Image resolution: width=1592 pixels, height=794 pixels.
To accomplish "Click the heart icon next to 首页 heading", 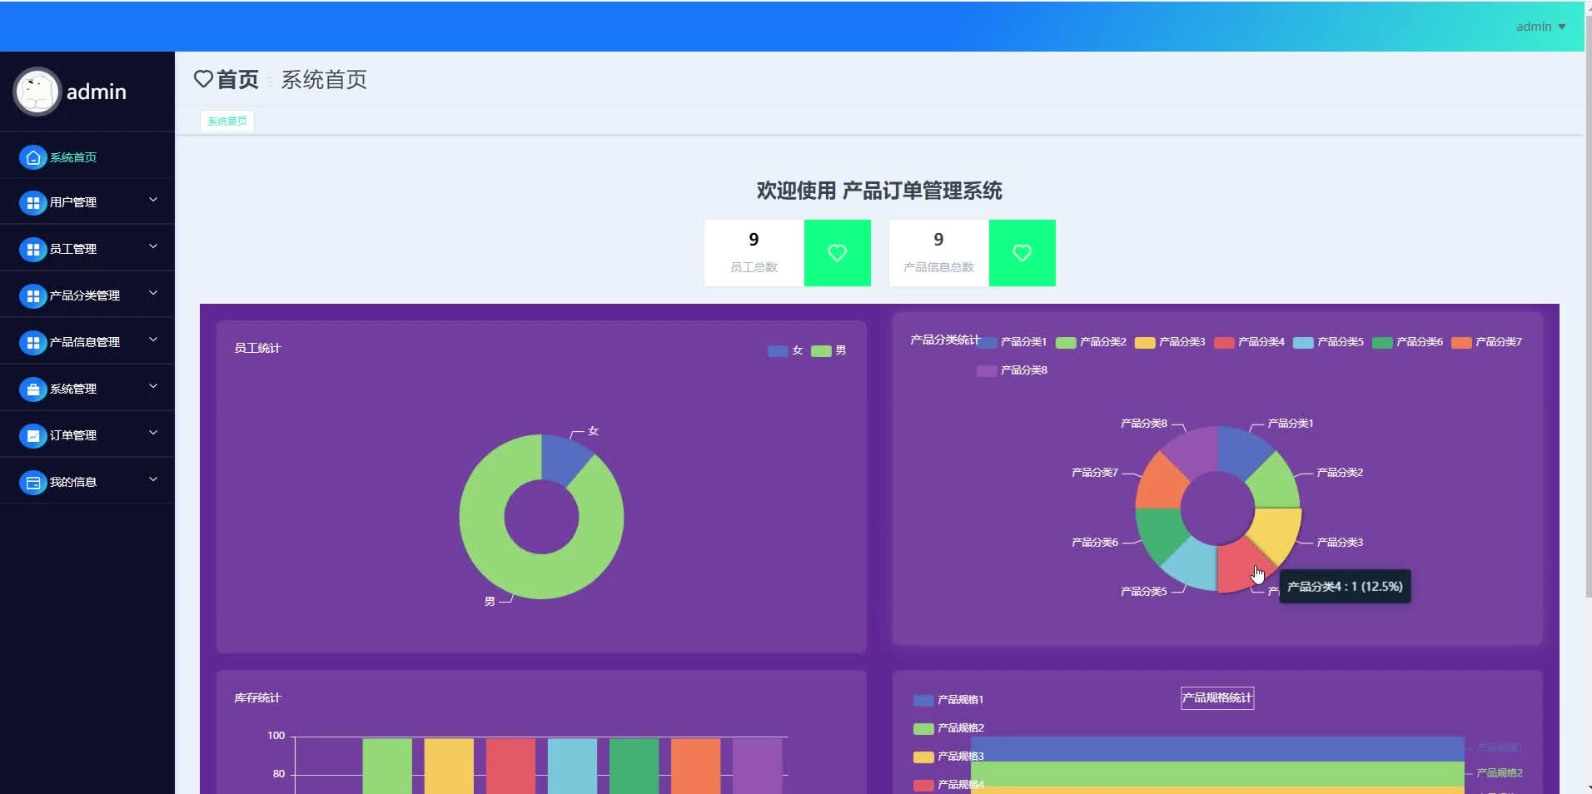I will (203, 79).
